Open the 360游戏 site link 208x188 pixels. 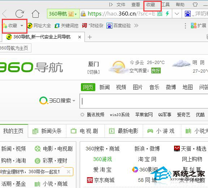coord(103,159)
